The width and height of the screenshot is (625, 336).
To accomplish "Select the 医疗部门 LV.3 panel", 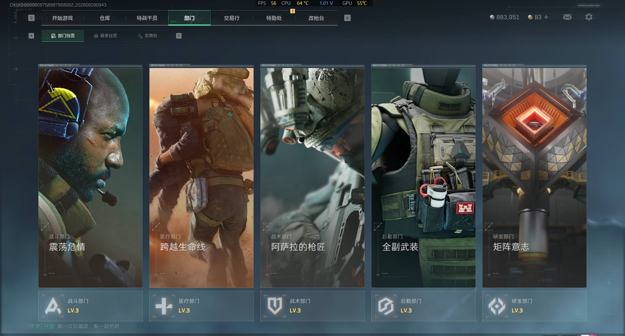I will coord(201,306).
